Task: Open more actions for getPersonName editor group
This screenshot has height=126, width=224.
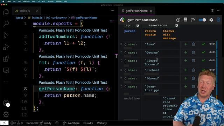Action: pyautogui.click(x=219, y=11)
